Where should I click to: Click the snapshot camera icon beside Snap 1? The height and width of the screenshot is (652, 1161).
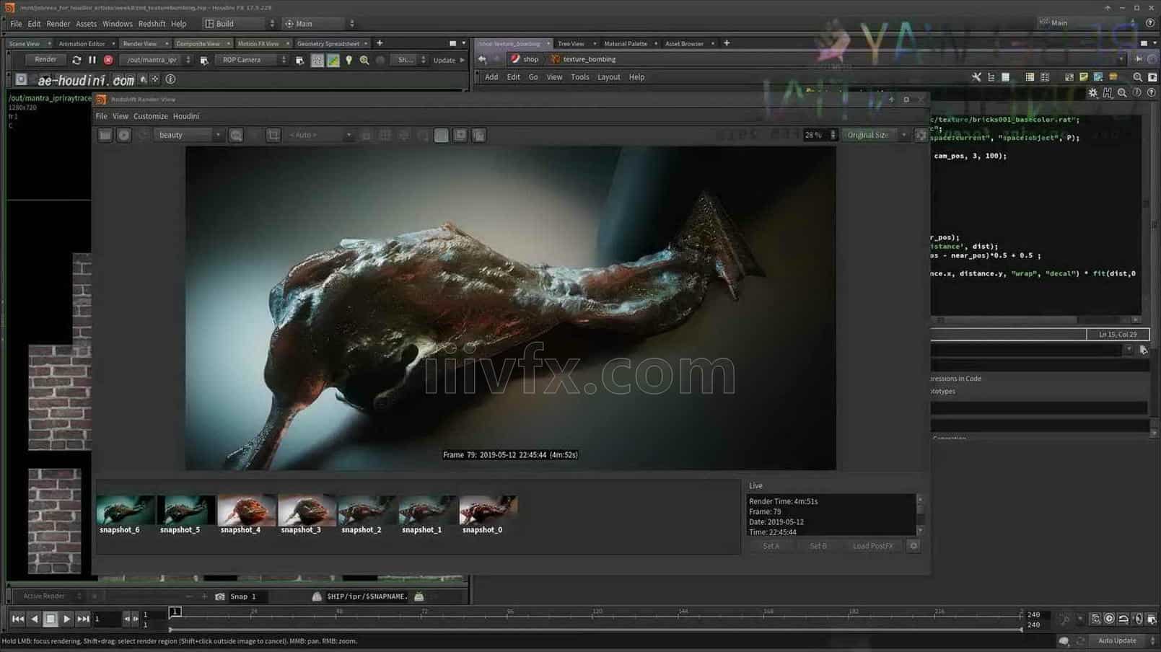tap(220, 596)
